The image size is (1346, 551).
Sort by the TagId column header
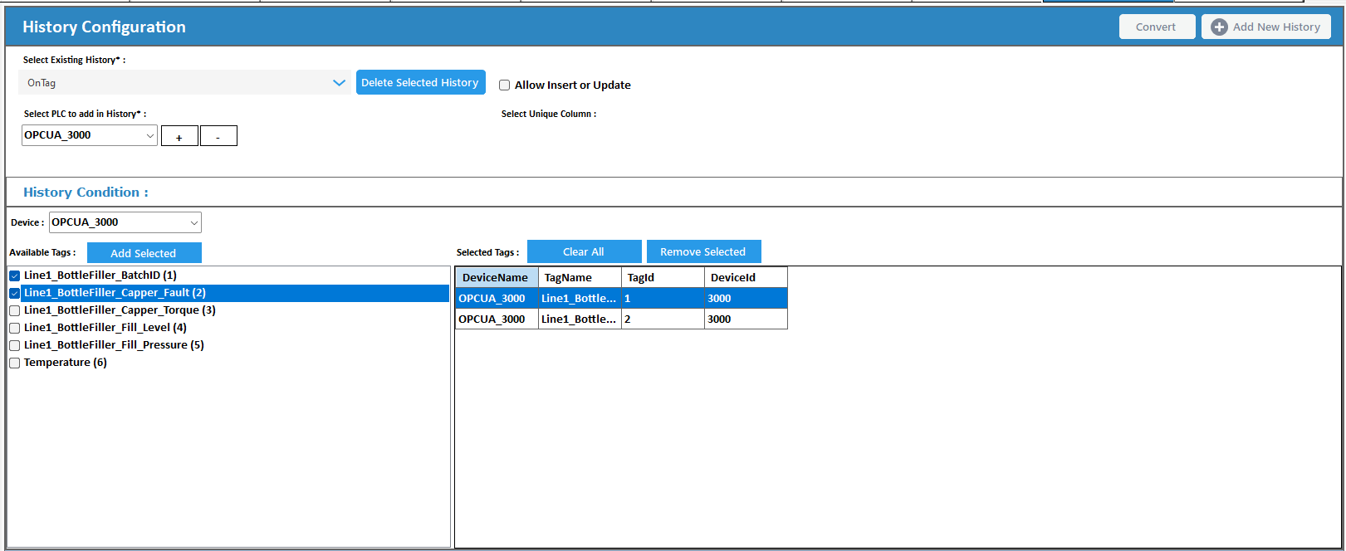click(662, 277)
